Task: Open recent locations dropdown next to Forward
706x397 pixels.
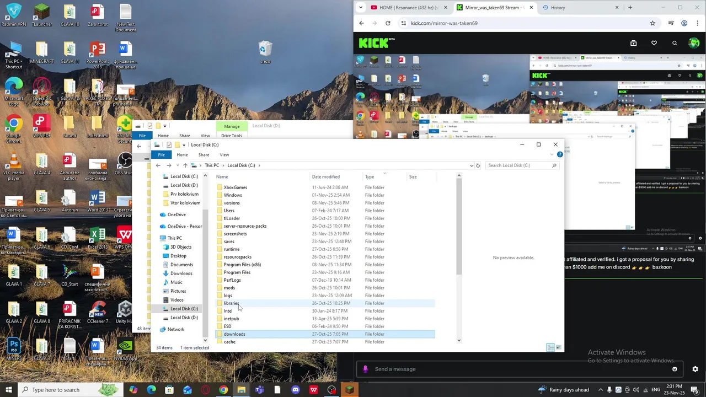Action: tap(176, 165)
